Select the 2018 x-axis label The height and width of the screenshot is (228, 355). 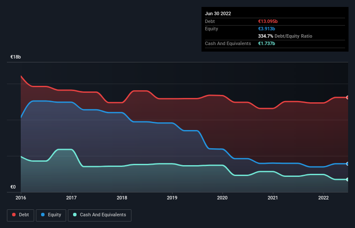122,198
